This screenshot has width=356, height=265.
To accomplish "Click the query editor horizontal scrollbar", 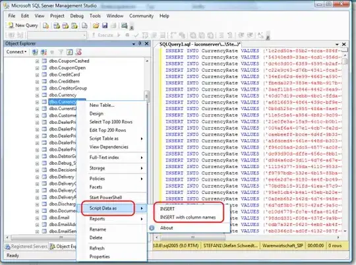I will click(247, 237).
